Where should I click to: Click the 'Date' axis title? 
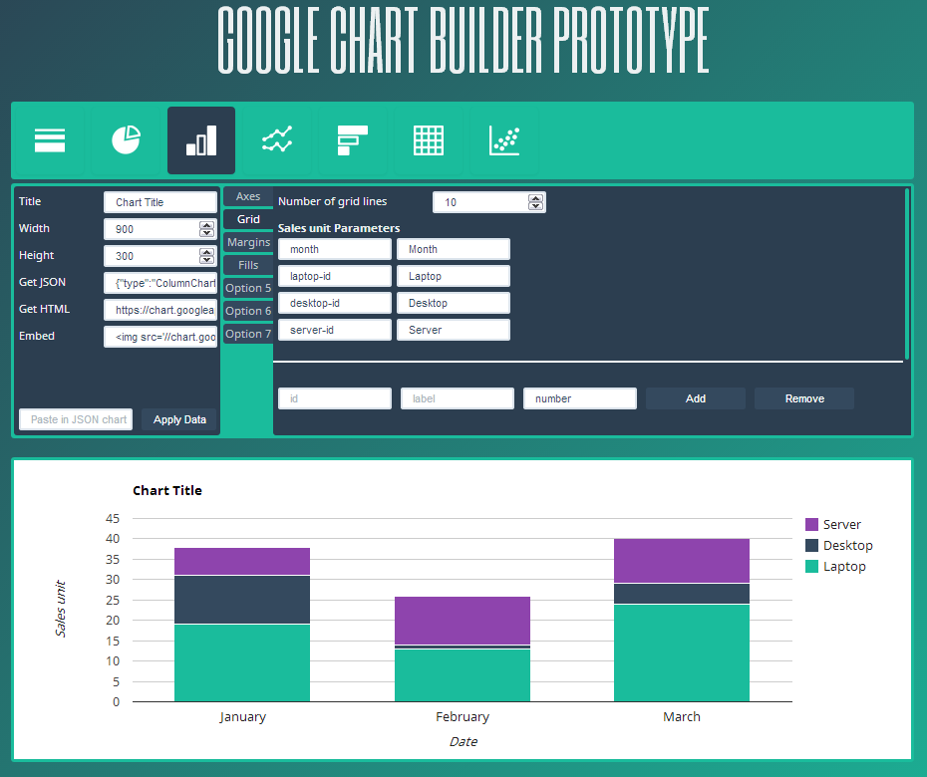463,741
